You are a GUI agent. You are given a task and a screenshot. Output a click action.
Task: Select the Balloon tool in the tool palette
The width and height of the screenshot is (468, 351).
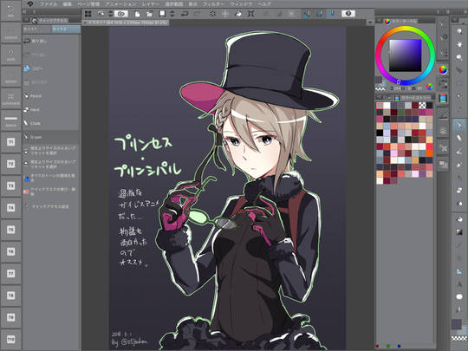[x=459, y=296]
